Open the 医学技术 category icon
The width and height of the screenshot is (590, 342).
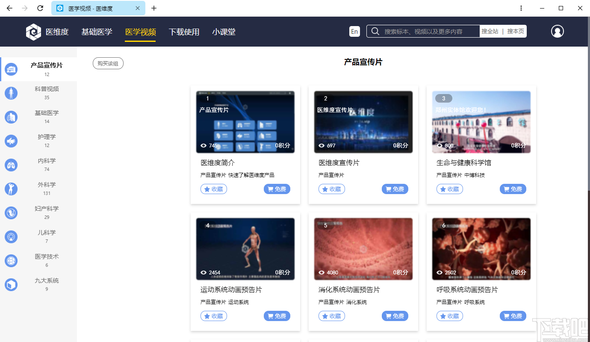[x=11, y=260]
